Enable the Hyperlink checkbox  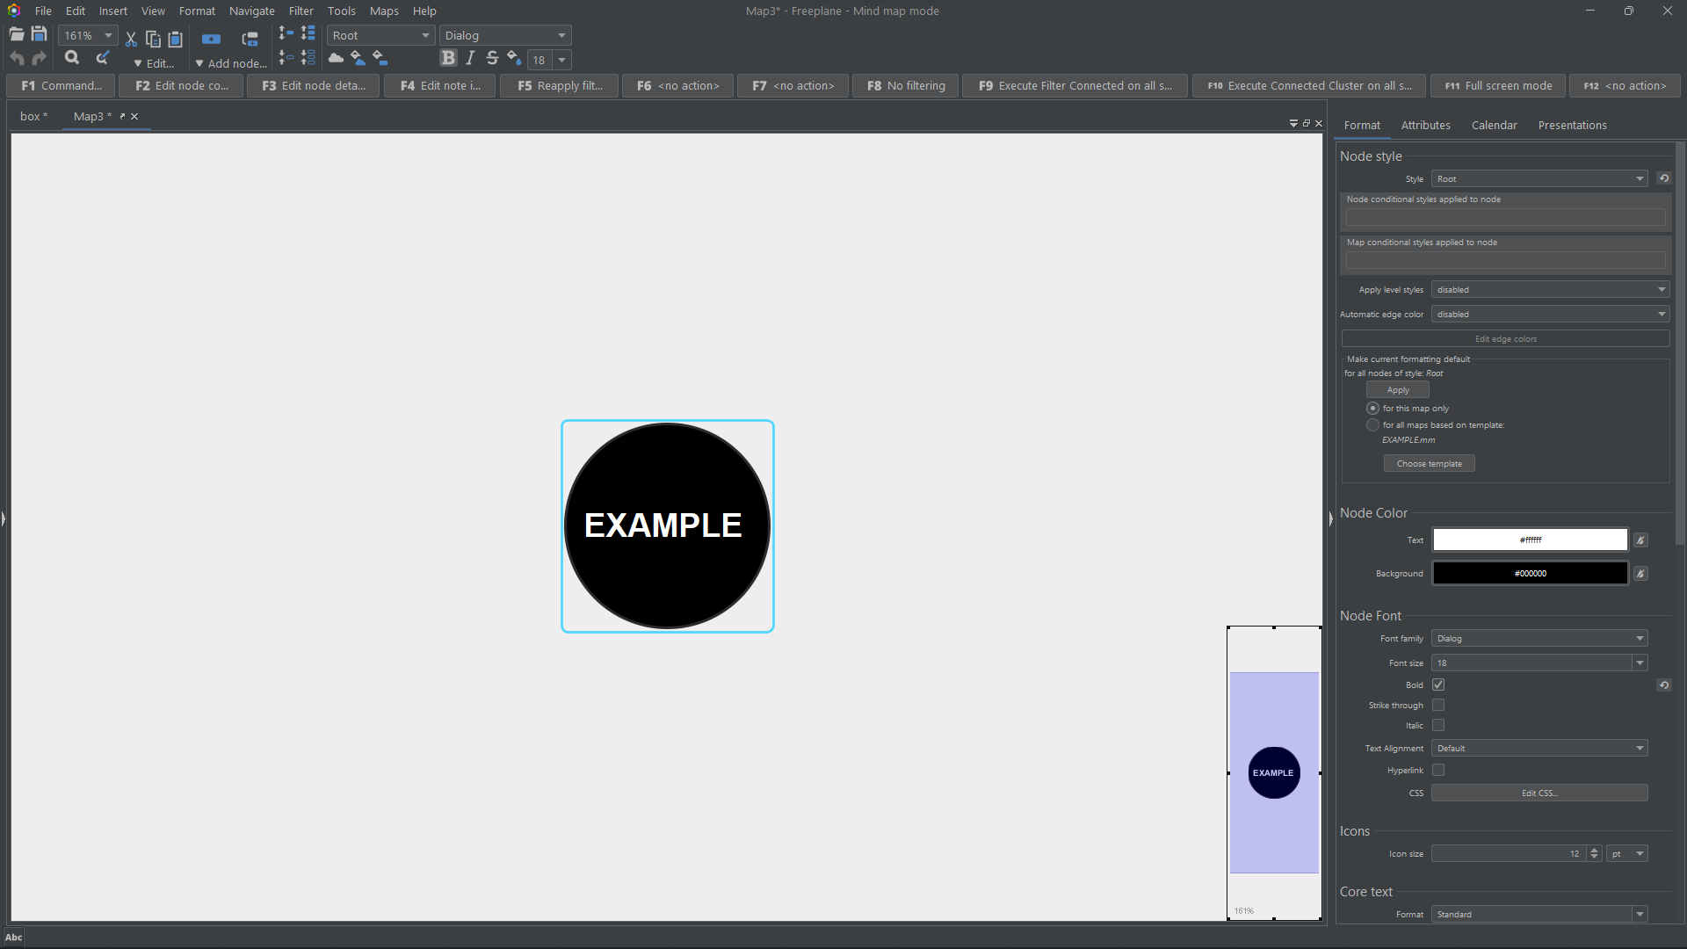click(1437, 770)
